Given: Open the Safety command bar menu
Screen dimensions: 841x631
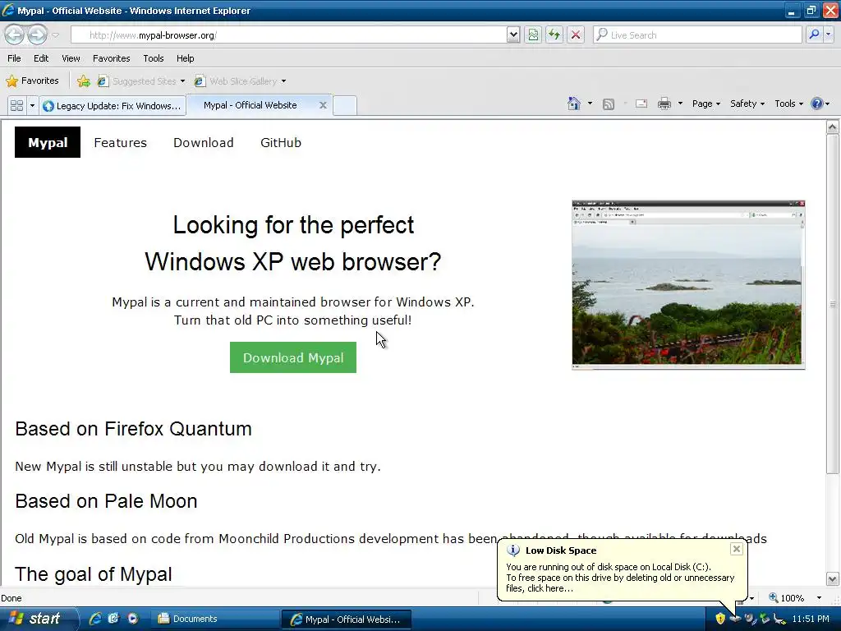Looking at the screenshot, I should [747, 104].
